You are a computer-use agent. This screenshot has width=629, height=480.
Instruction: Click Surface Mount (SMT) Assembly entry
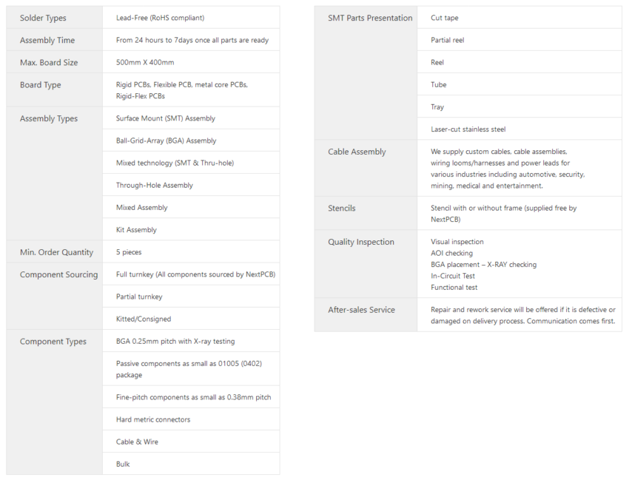tap(166, 118)
